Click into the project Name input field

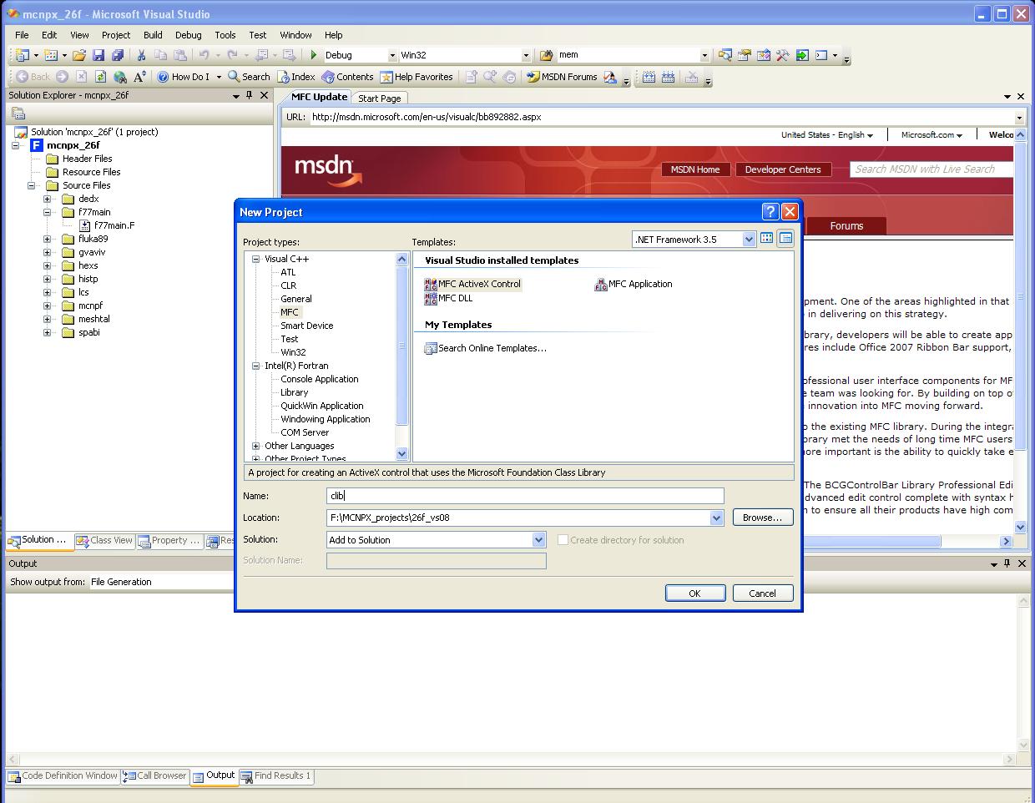tap(525, 496)
